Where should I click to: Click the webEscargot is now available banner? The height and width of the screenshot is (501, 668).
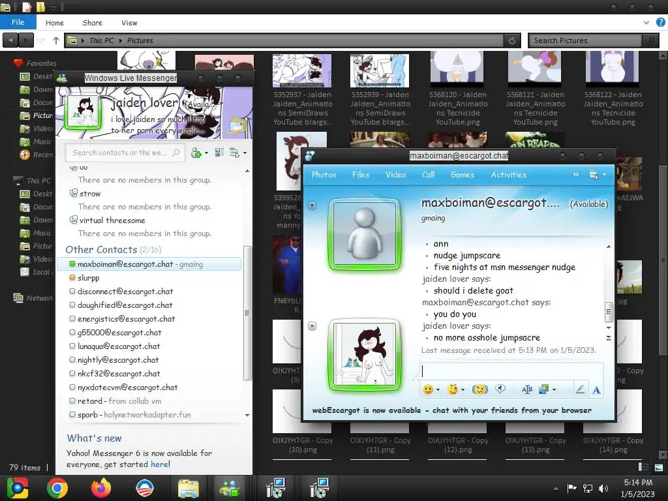point(451,410)
